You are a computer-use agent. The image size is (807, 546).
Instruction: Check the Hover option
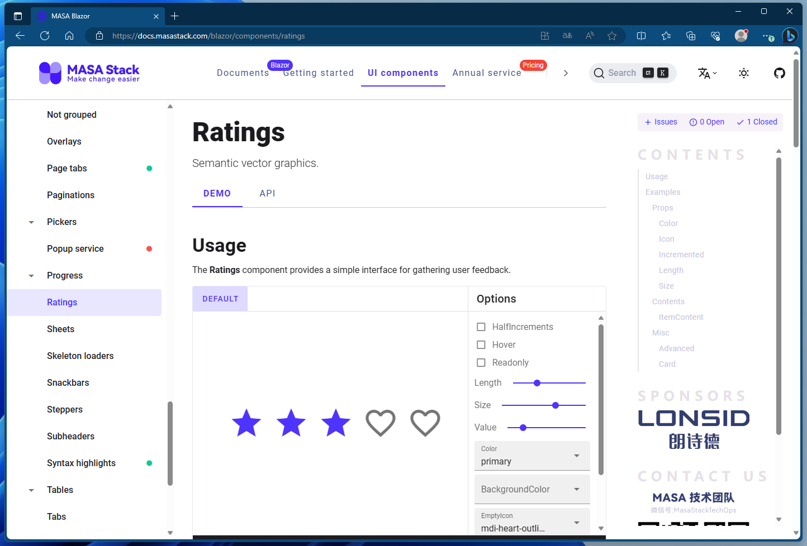[481, 344]
